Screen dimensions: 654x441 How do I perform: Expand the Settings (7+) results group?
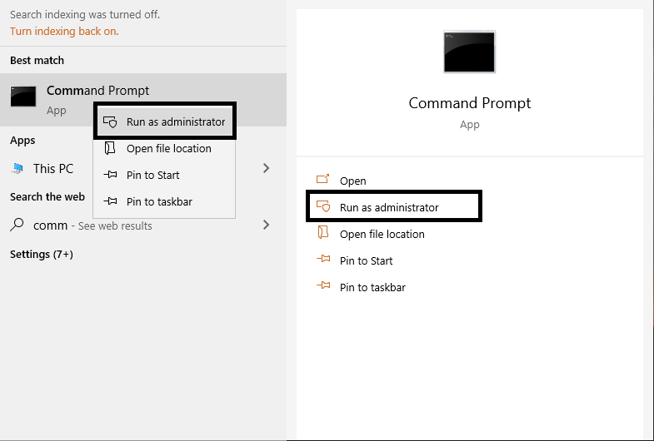pyautogui.click(x=41, y=255)
